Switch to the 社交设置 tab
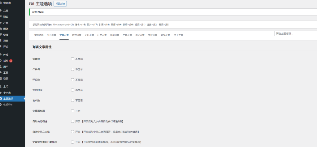The height and width of the screenshot is (147, 317). [x=102, y=35]
